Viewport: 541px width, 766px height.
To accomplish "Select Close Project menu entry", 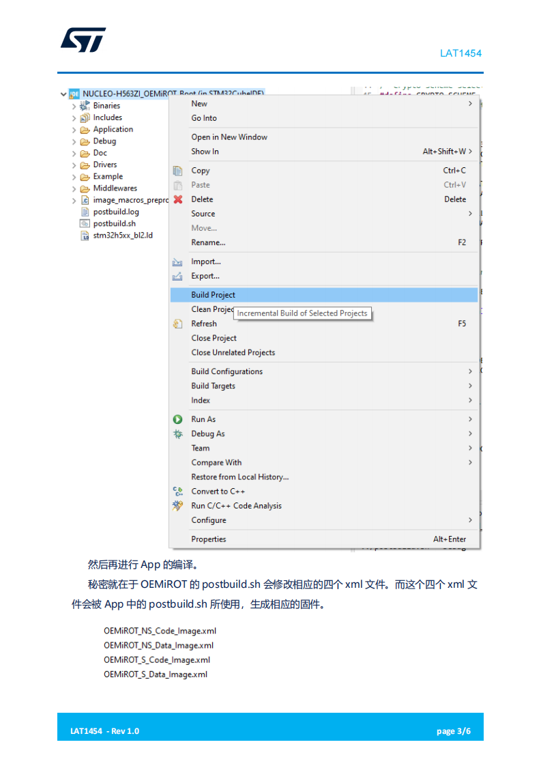I will click(x=324, y=338).
